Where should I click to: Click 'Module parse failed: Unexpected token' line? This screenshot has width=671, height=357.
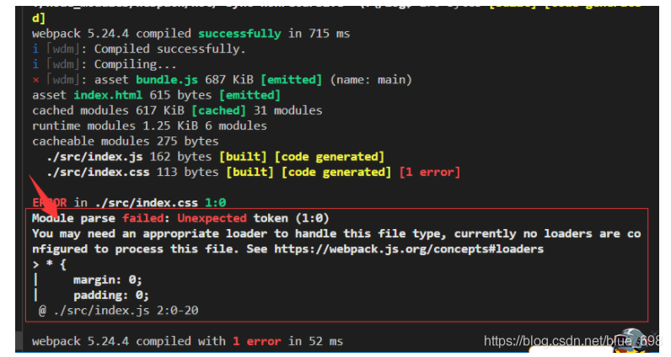180,218
